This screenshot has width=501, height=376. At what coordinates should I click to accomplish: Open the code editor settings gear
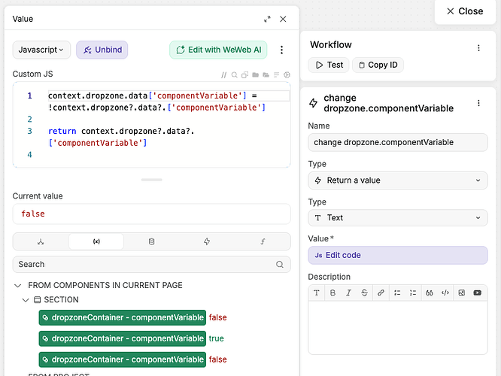[287, 74]
